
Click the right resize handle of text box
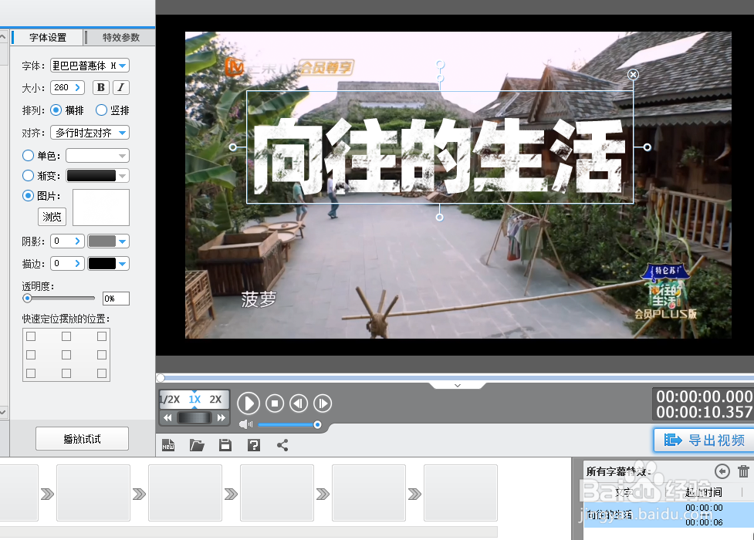647,147
